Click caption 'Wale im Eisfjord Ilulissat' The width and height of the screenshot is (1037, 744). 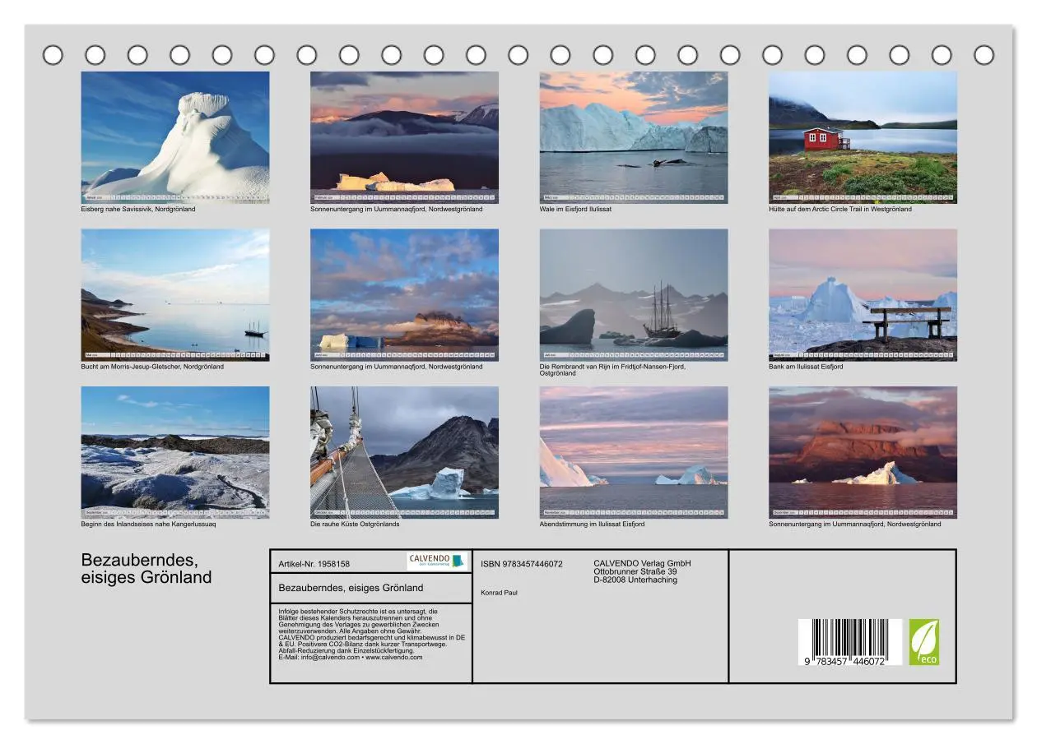pyautogui.click(x=575, y=209)
